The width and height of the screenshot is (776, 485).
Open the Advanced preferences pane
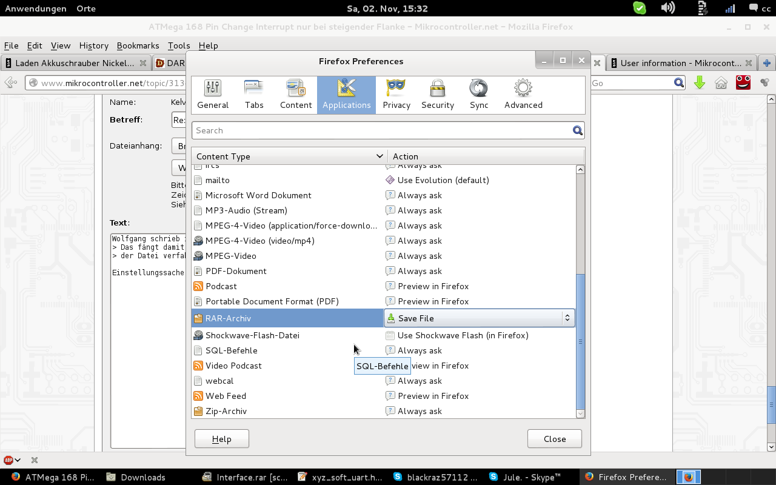coord(523,95)
